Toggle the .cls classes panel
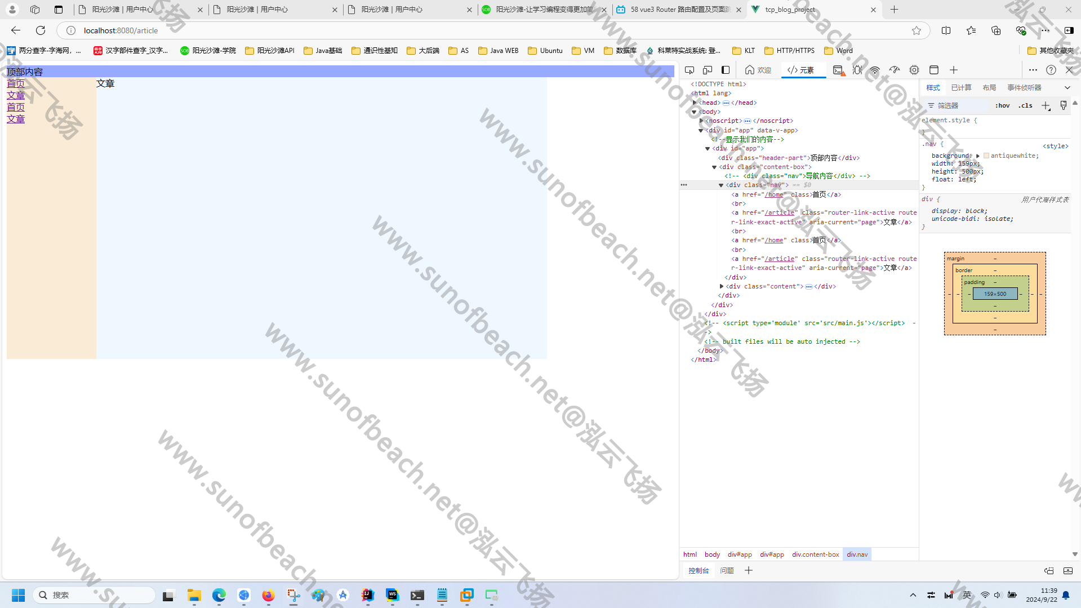 pyautogui.click(x=1026, y=105)
